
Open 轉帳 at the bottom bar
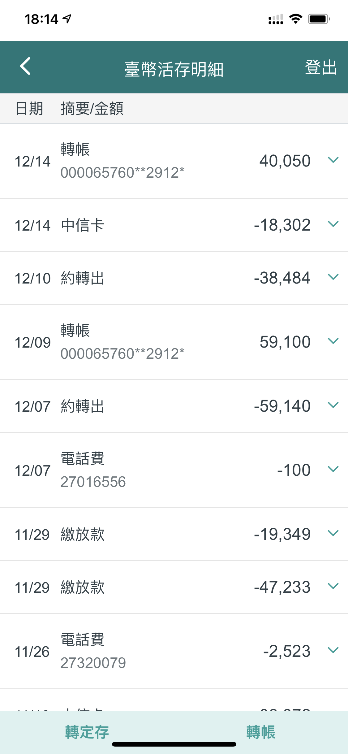coord(261,732)
